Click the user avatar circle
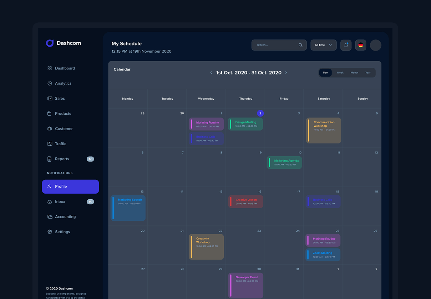 (375, 45)
